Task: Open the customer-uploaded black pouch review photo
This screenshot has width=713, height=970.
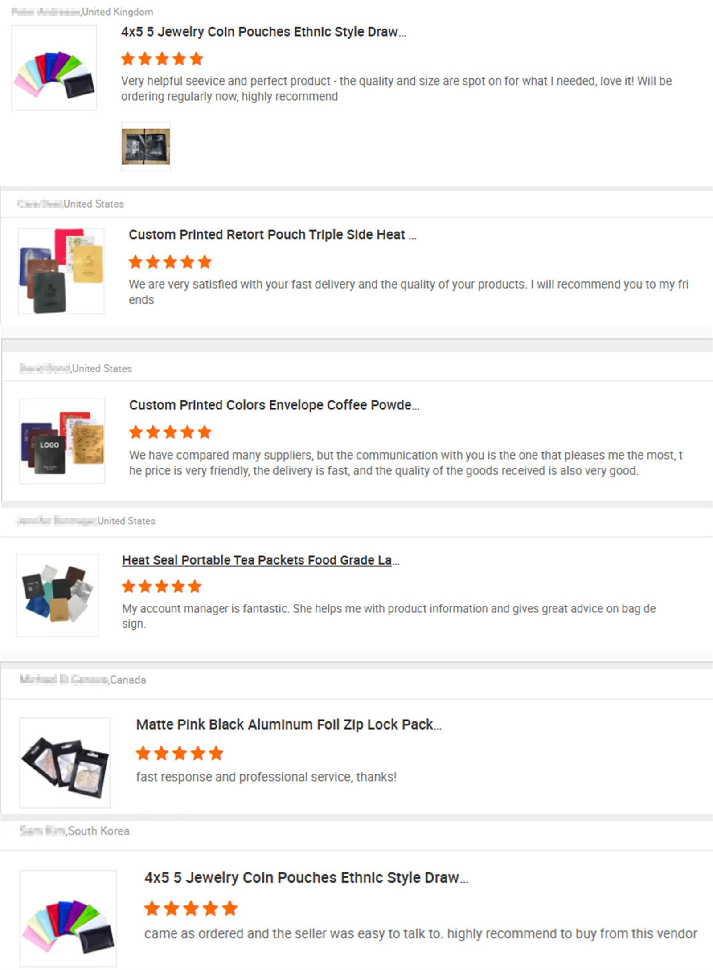Action: 146,147
